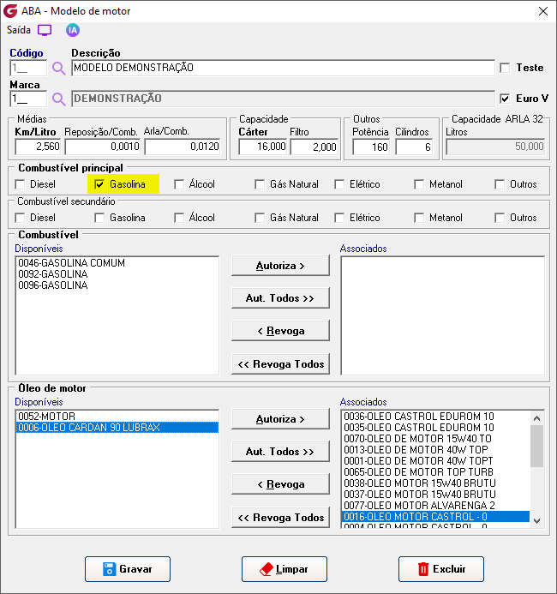Click the Saída monitor icon
Image resolution: width=557 pixels, height=594 pixels.
point(45,30)
